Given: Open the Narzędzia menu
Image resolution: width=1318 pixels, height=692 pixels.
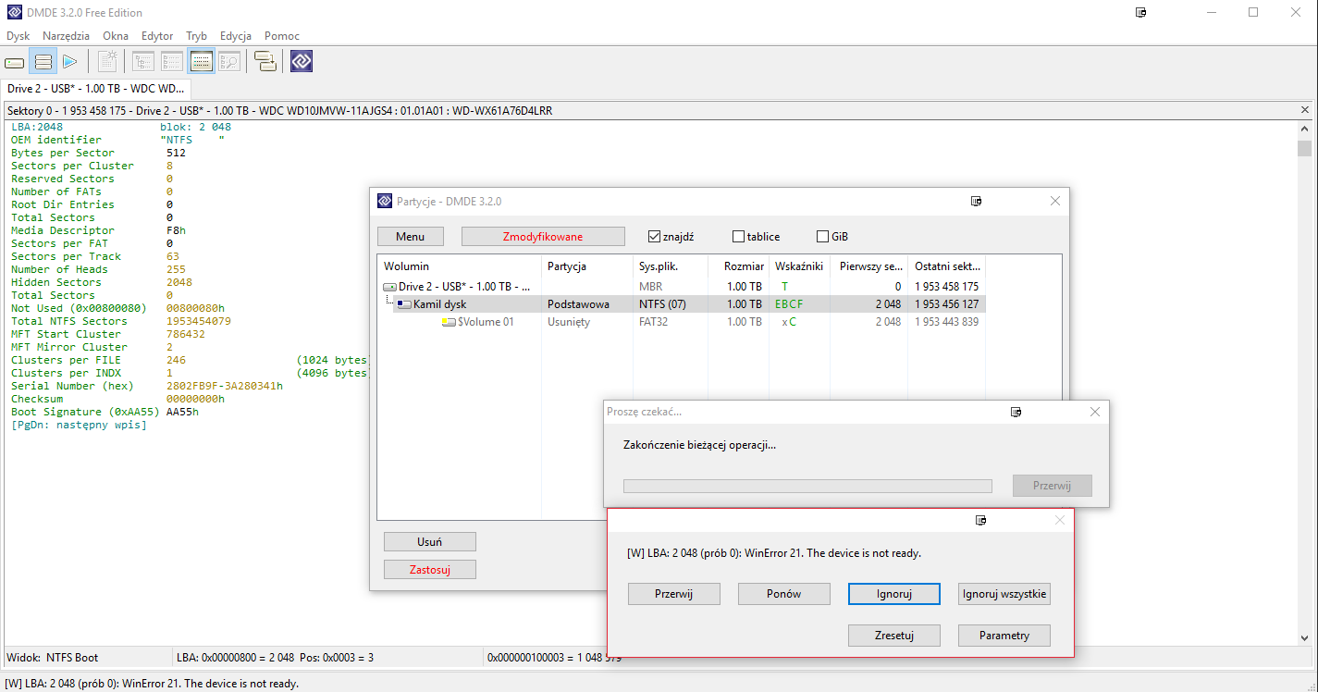Looking at the screenshot, I should pos(66,36).
